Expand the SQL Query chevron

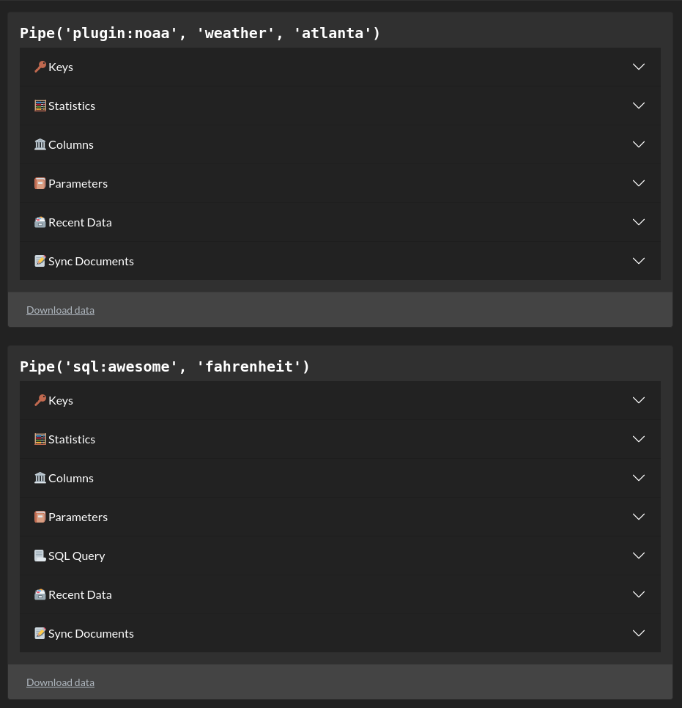638,556
